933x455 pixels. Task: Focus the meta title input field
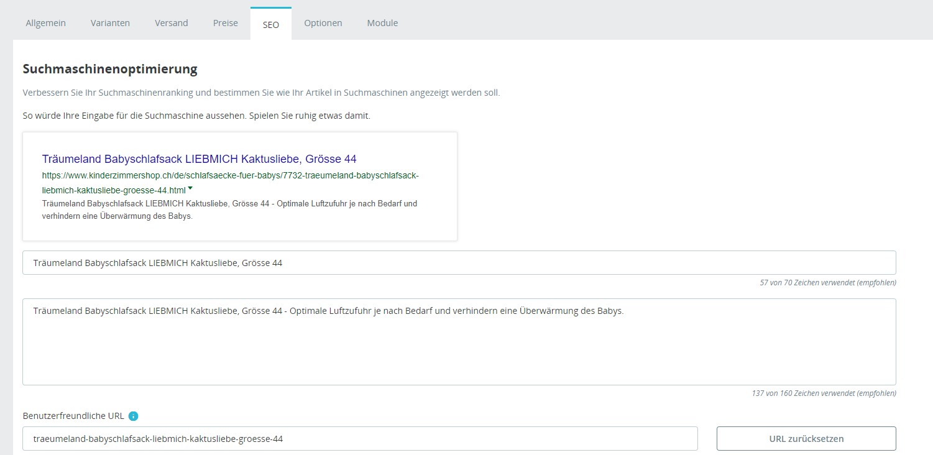pyautogui.click(x=459, y=263)
